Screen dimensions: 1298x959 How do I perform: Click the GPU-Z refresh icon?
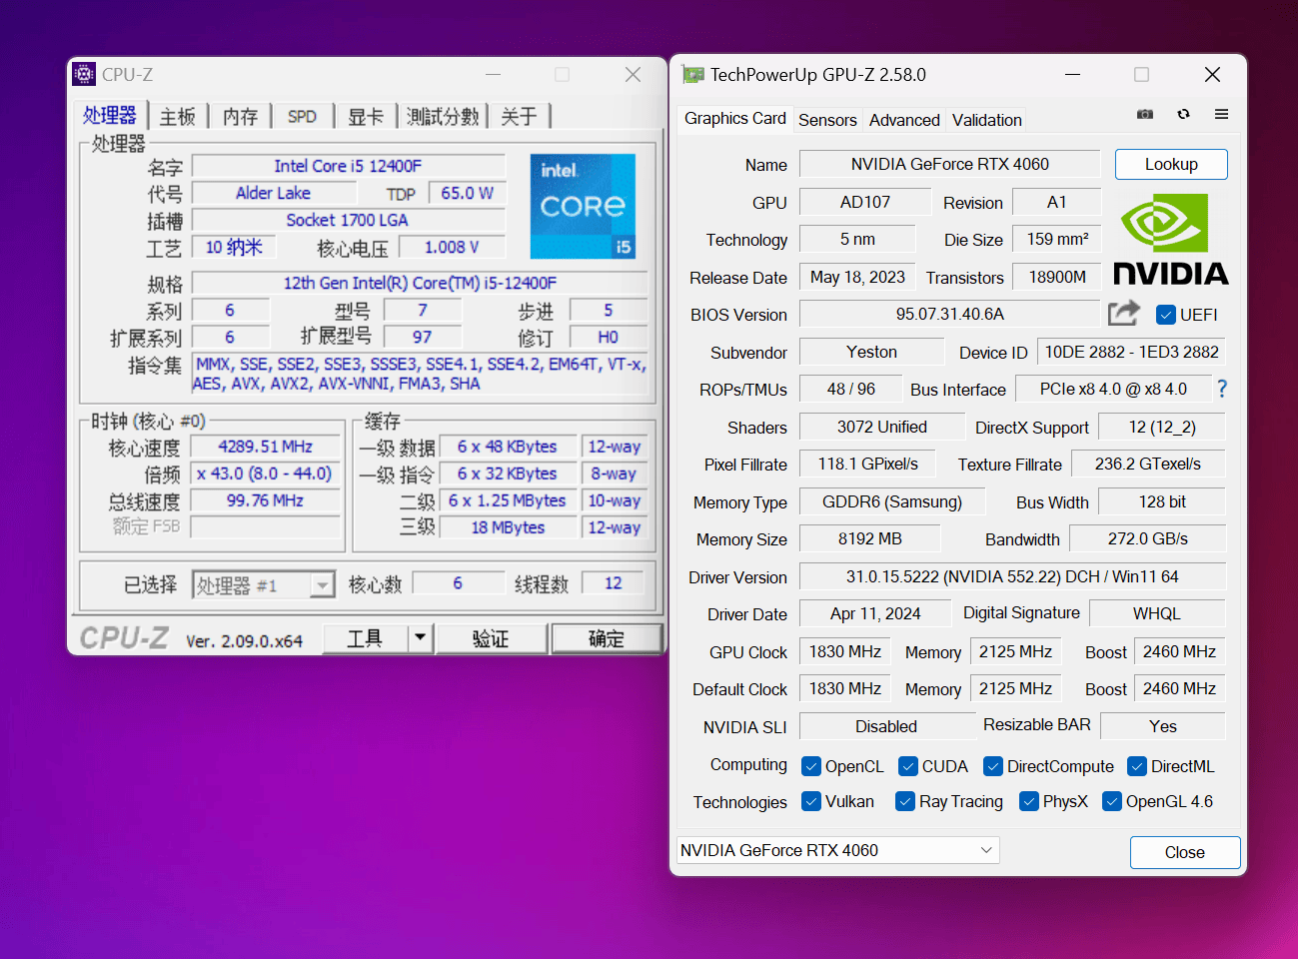point(1183,114)
